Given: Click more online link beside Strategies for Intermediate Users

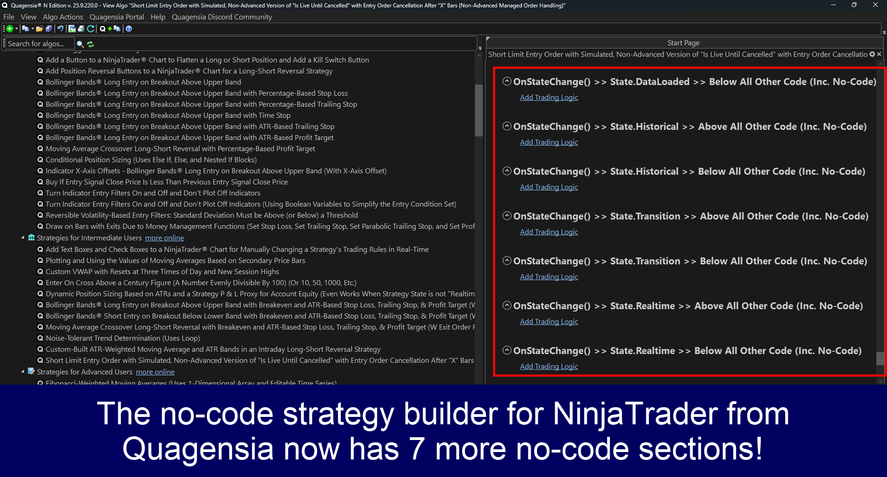Looking at the screenshot, I should 164,238.
